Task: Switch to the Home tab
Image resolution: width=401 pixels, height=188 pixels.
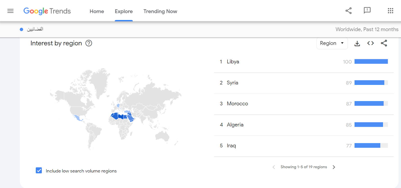Action: coord(97,11)
